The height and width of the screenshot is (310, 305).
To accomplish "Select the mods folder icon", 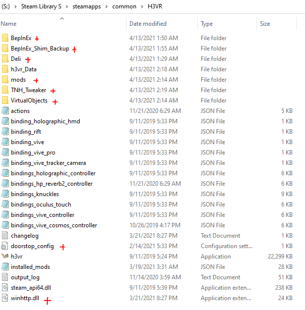I will click(5, 79).
